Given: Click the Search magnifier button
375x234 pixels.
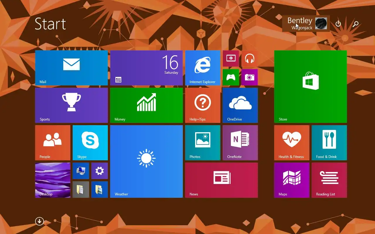Looking at the screenshot, I should pyautogui.click(x=356, y=24).
